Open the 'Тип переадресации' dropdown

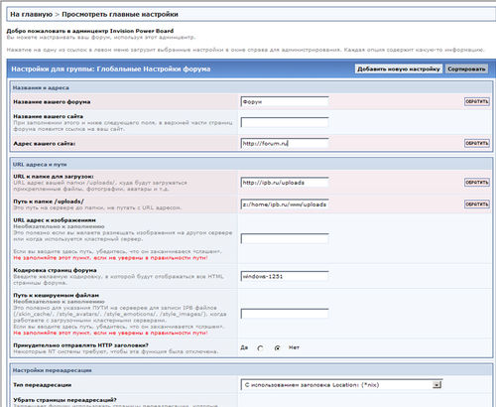point(341,385)
